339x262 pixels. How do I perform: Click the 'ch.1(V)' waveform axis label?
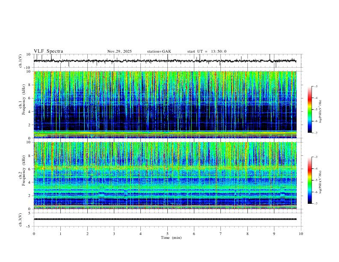[21, 61]
